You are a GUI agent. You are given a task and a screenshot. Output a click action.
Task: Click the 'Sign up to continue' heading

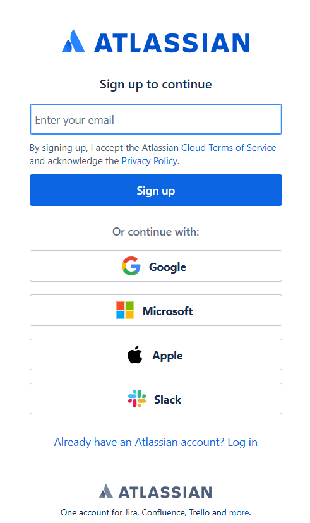pos(156,85)
